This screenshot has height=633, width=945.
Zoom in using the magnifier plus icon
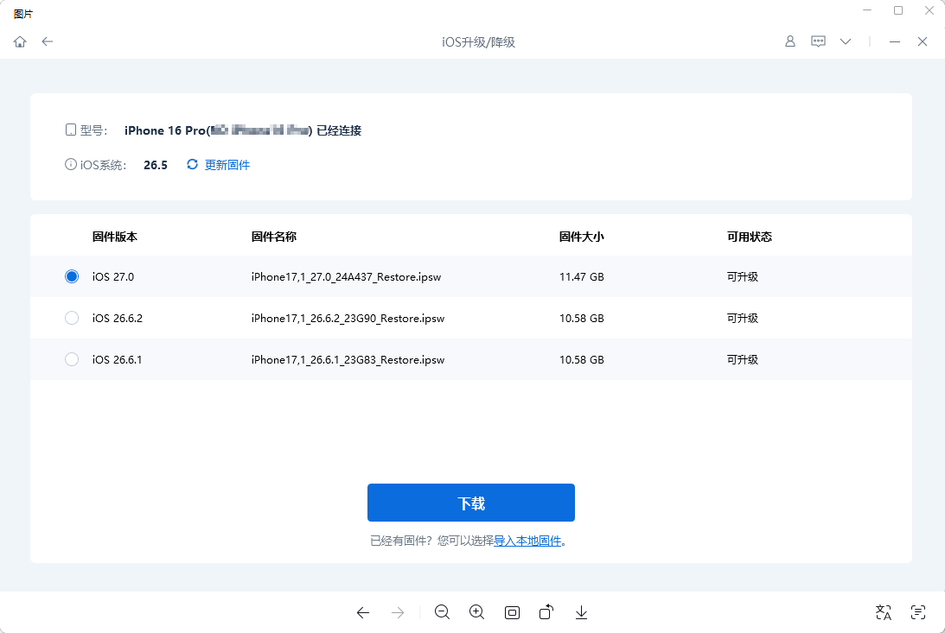point(476,612)
